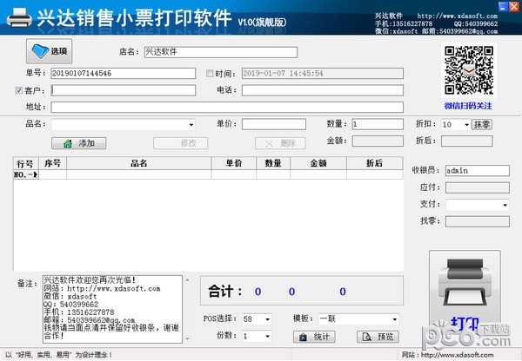The width and height of the screenshot is (522, 361).
Task: Click the 地址 address field
Action: (x=227, y=108)
